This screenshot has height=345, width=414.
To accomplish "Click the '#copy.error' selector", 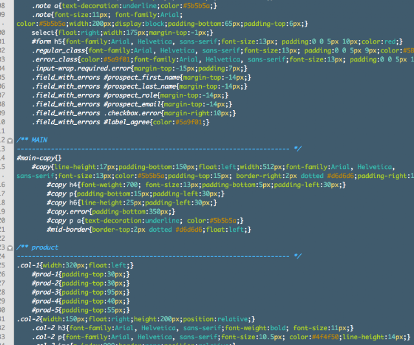I will (x=69, y=212).
